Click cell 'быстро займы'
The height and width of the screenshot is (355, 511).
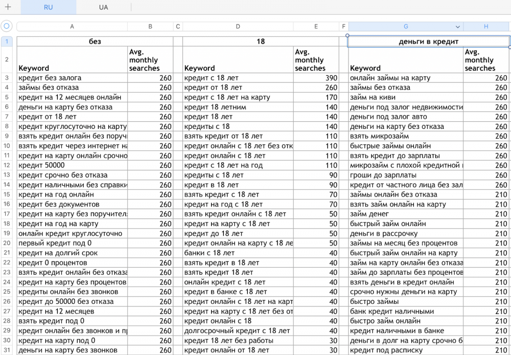pyautogui.click(x=406, y=301)
